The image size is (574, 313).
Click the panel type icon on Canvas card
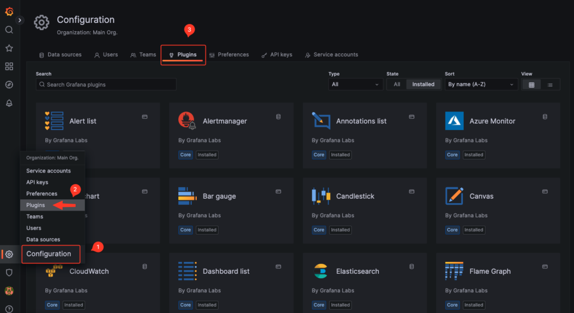tap(545, 191)
